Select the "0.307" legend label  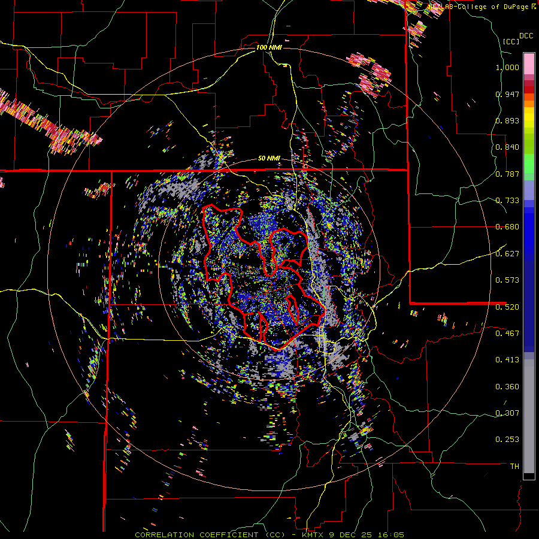507,413
